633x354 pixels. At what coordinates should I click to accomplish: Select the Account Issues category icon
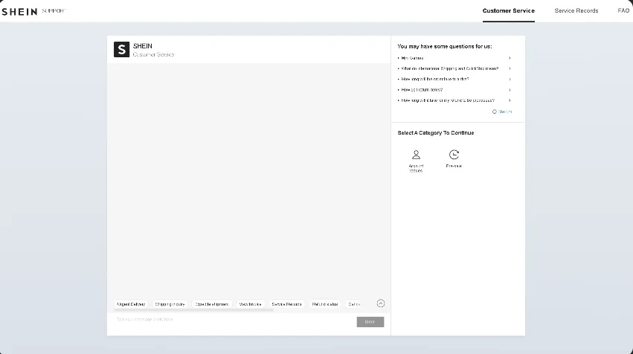[416, 155]
